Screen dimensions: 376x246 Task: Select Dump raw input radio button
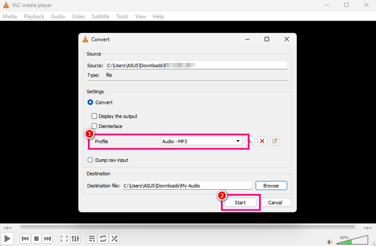click(90, 160)
